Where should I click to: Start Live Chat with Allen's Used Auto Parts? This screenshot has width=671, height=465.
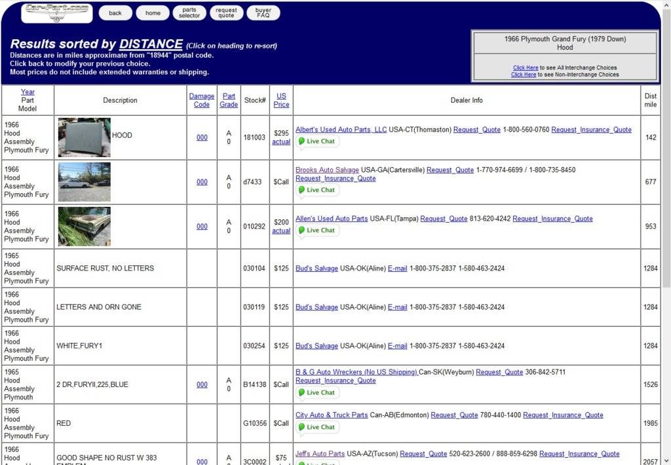(x=317, y=231)
